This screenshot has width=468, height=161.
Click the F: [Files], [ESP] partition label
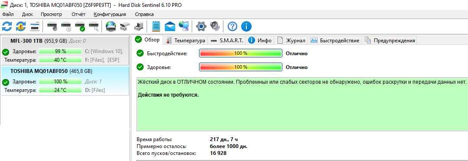102,60
